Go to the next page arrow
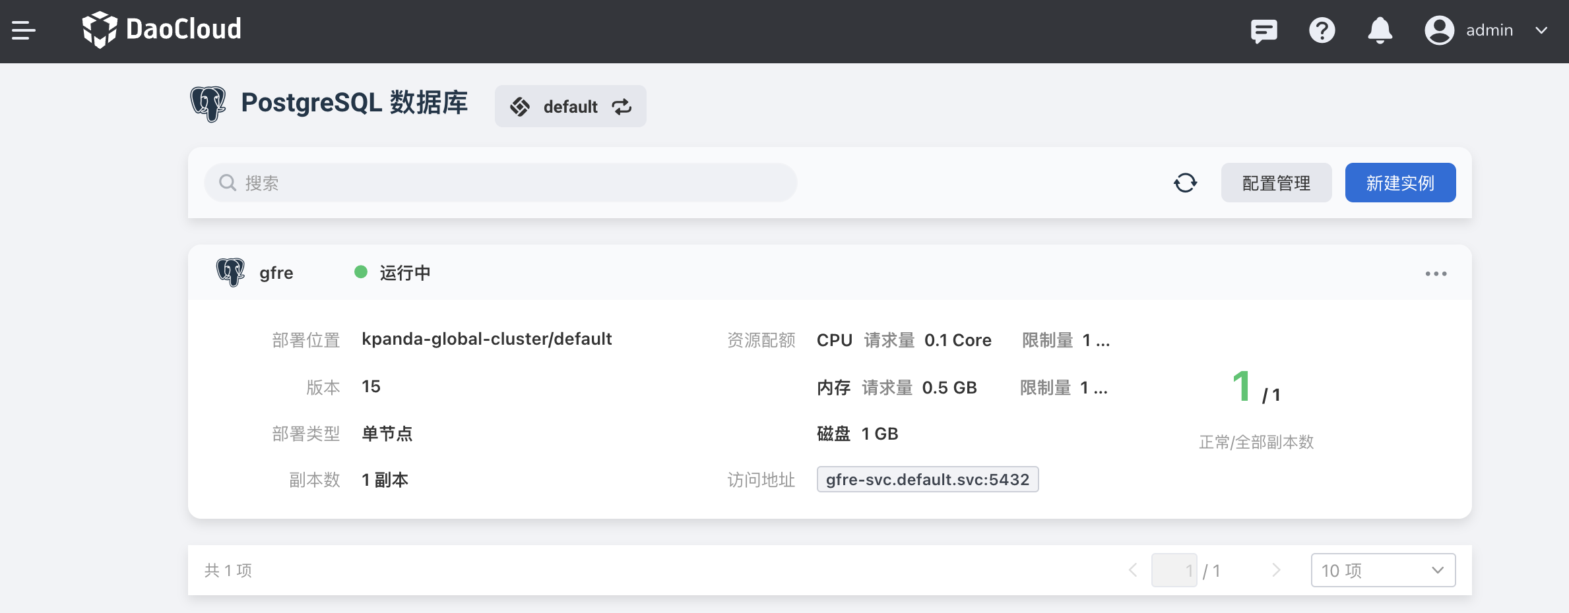Image resolution: width=1569 pixels, height=613 pixels. click(x=1276, y=570)
